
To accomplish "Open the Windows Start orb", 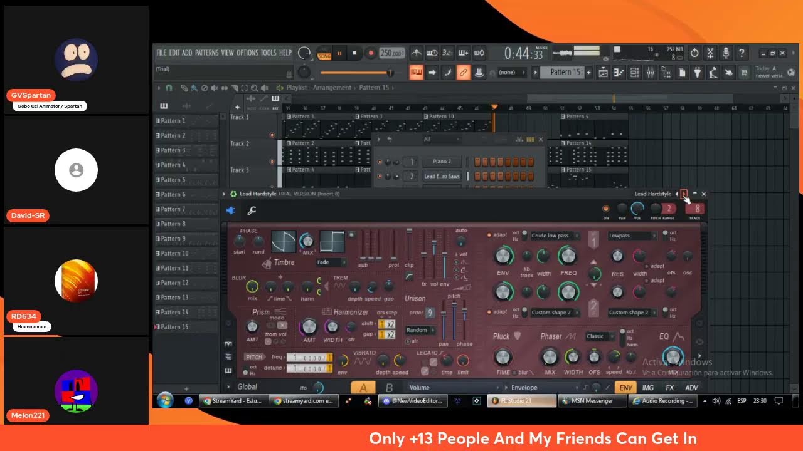I will click(x=165, y=400).
